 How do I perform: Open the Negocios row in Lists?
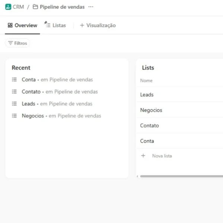coord(151,110)
